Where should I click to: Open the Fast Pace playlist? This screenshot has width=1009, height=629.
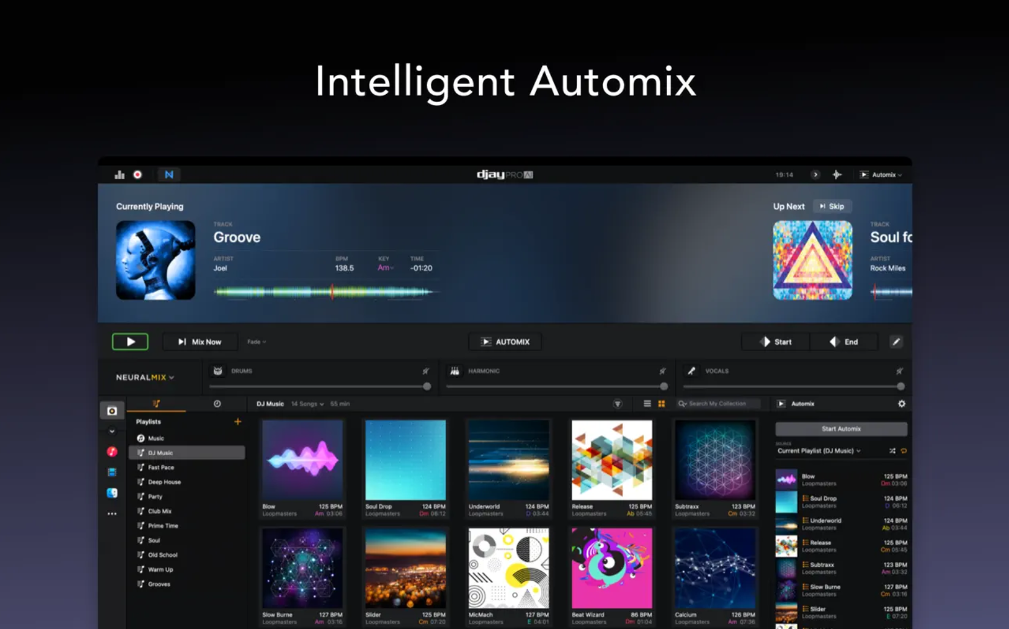point(186,467)
